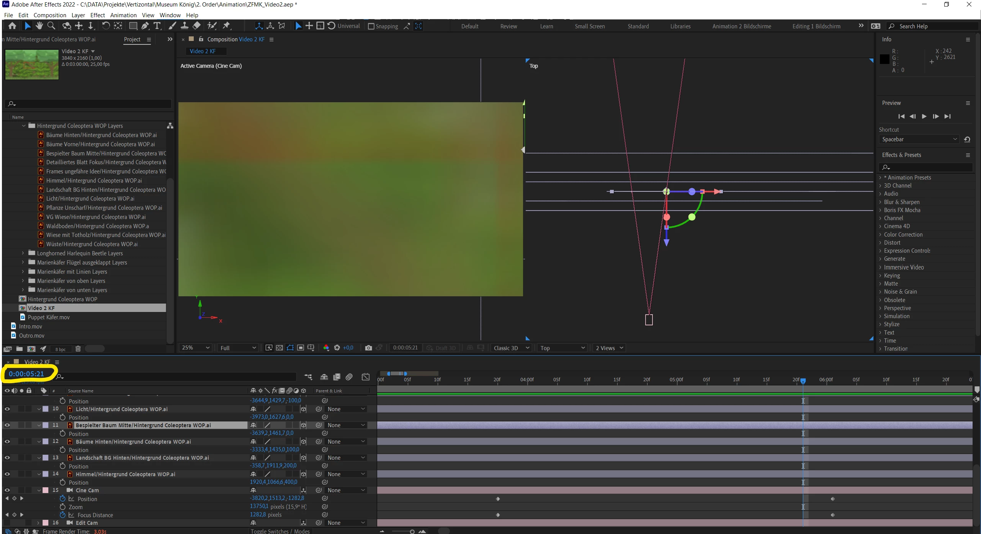Select the Horizontal Type tool

157,26
